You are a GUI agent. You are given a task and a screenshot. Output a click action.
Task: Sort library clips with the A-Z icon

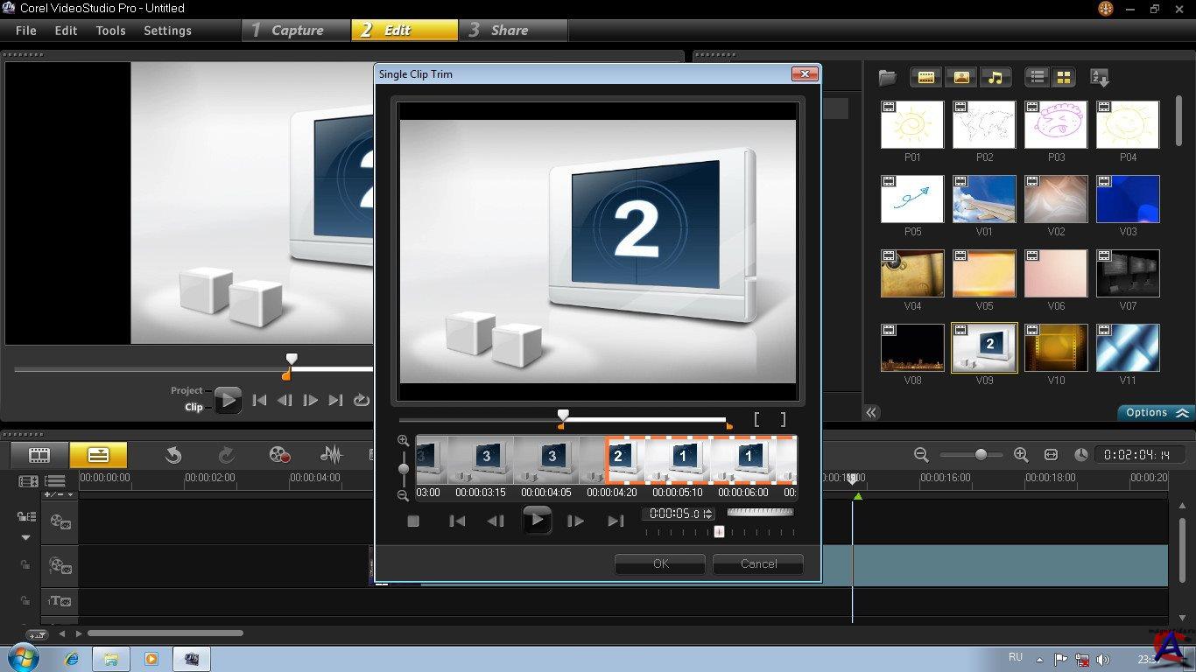[1100, 78]
